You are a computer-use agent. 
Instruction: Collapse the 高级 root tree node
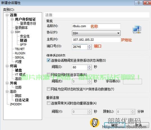pyautogui.click(x=7, y=91)
